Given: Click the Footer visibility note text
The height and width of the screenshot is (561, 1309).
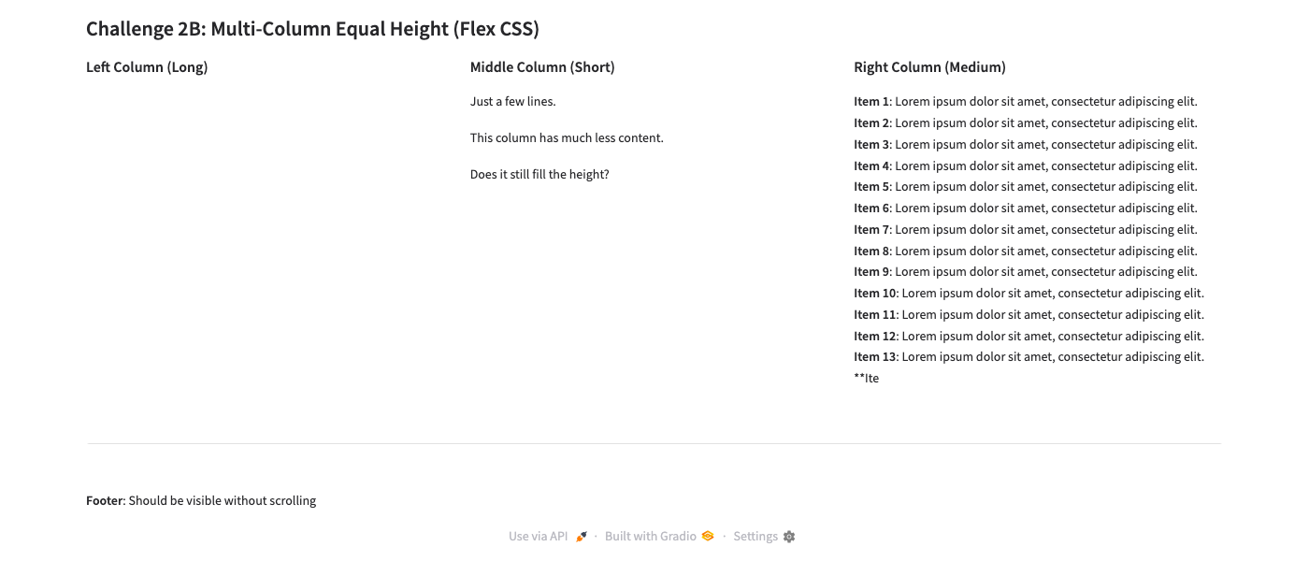Looking at the screenshot, I should (x=201, y=501).
